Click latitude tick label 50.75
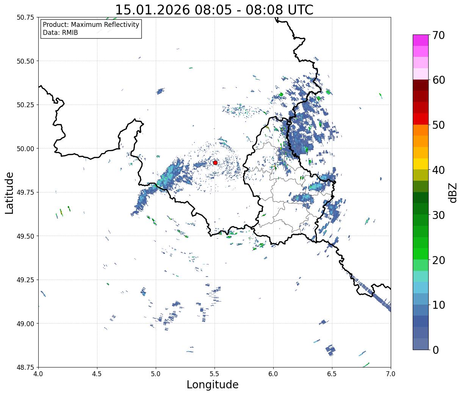The width and height of the screenshot is (462, 394). tap(25, 17)
